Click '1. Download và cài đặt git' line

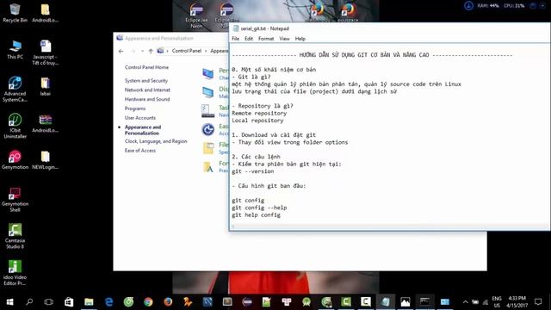[x=274, y=135]
